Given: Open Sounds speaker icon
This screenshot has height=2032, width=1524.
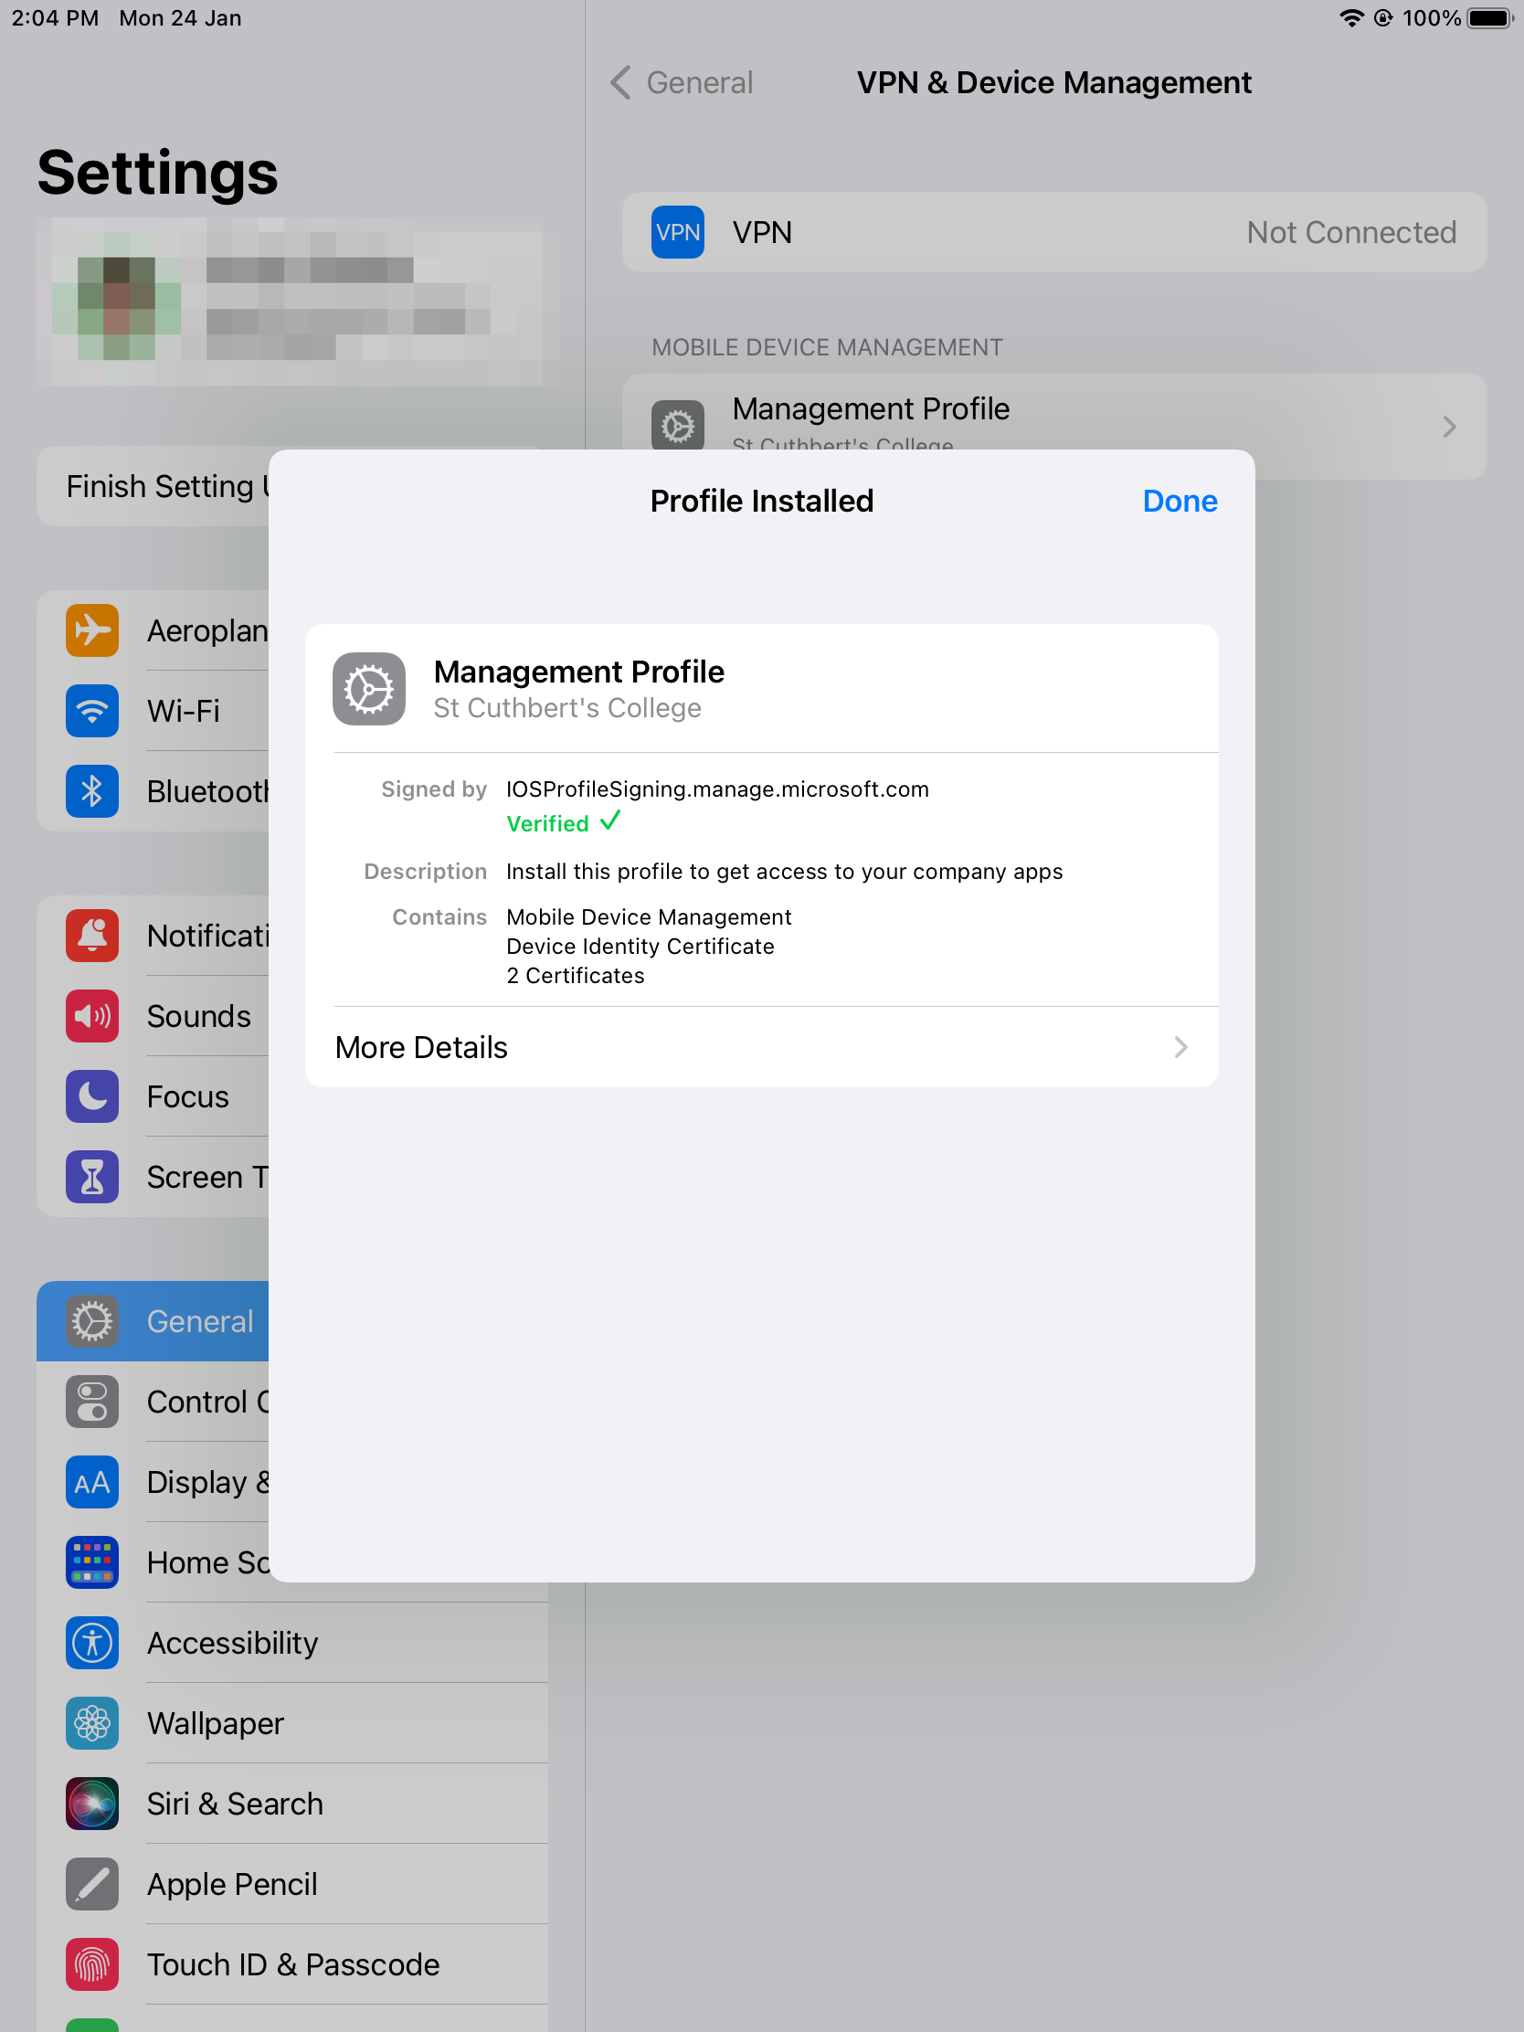Looking at the screenshot, I should pyautogui.click(x=92, y=1016).
